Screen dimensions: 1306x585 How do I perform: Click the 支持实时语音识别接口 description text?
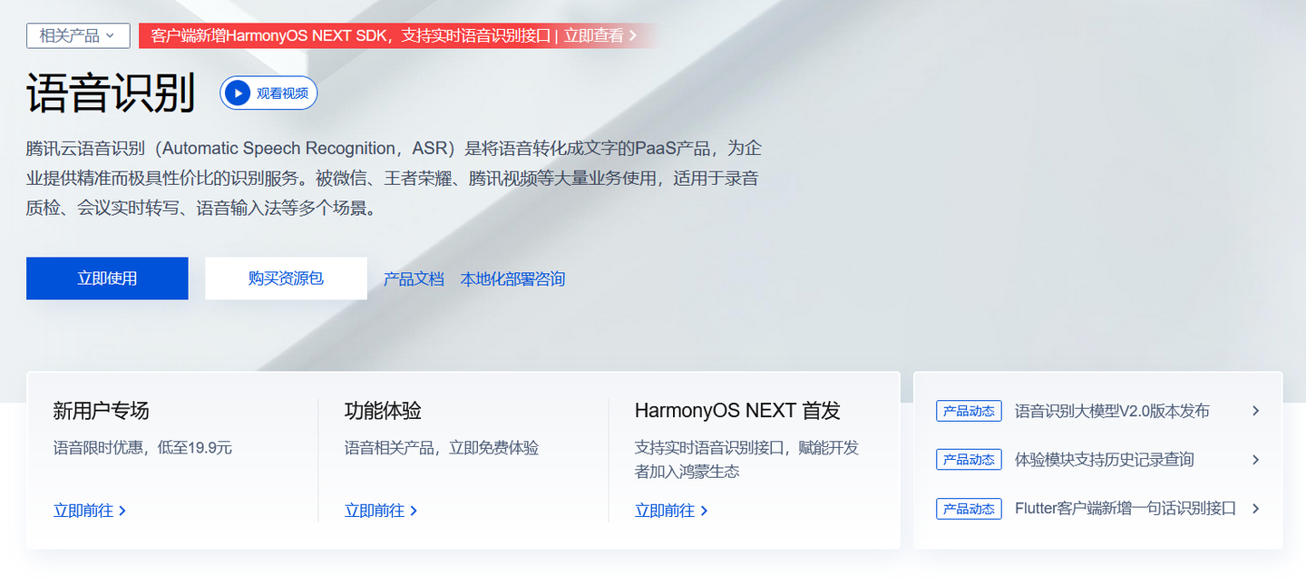click(x=746, y=460)
